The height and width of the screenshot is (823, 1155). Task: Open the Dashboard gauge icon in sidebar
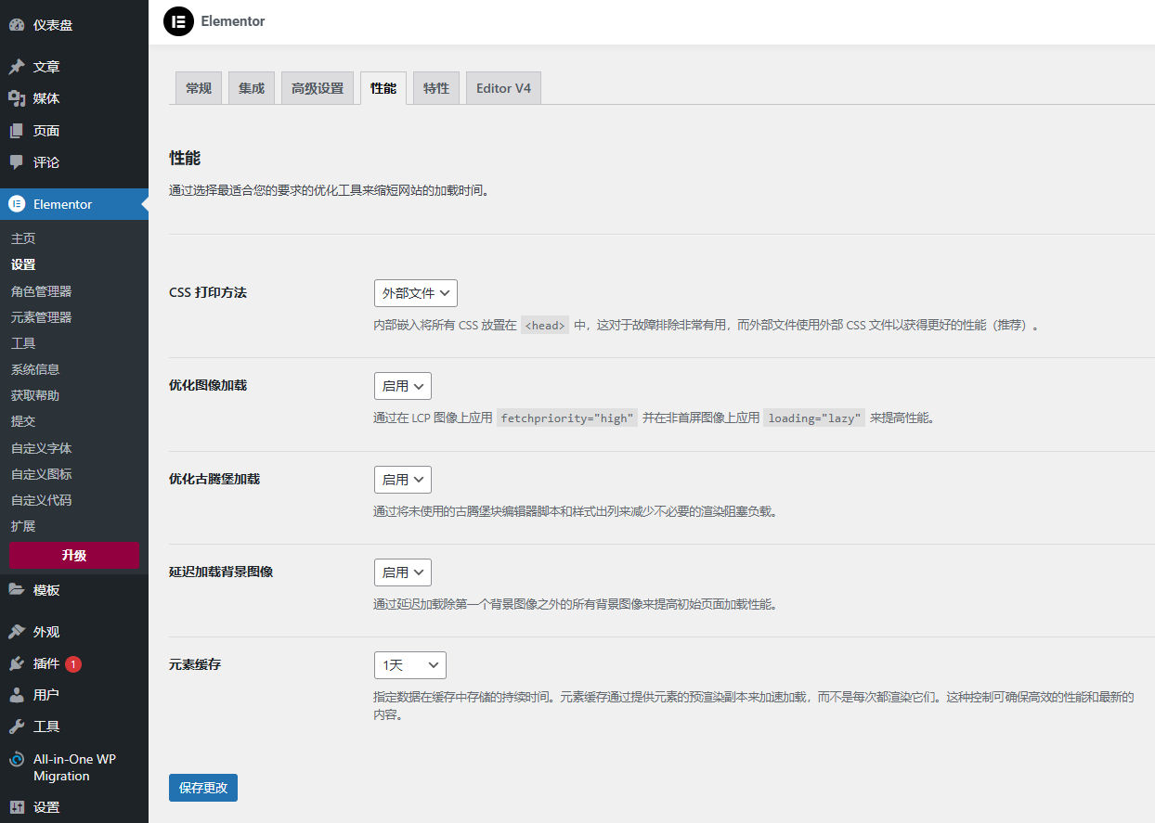(17, 25)
